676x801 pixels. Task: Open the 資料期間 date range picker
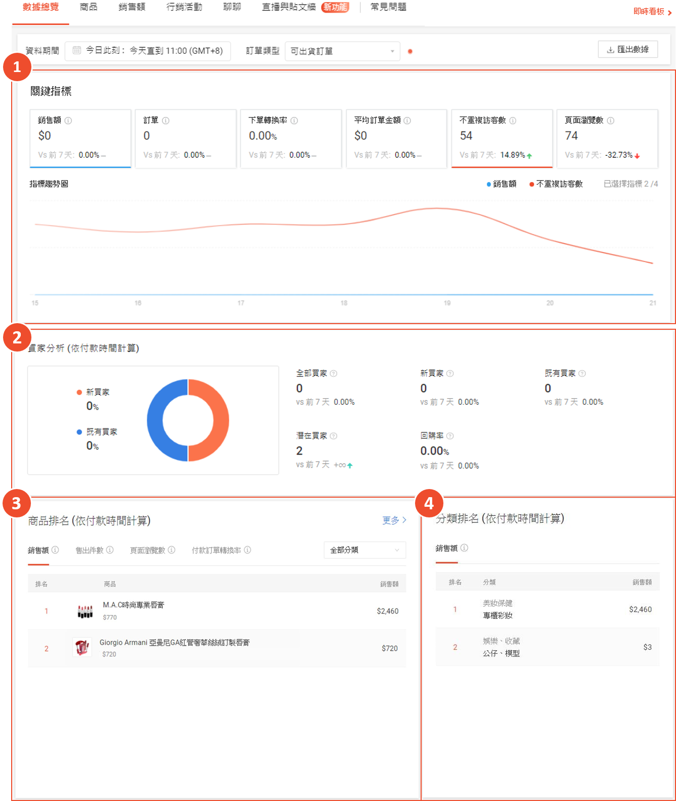coord(148,51)
